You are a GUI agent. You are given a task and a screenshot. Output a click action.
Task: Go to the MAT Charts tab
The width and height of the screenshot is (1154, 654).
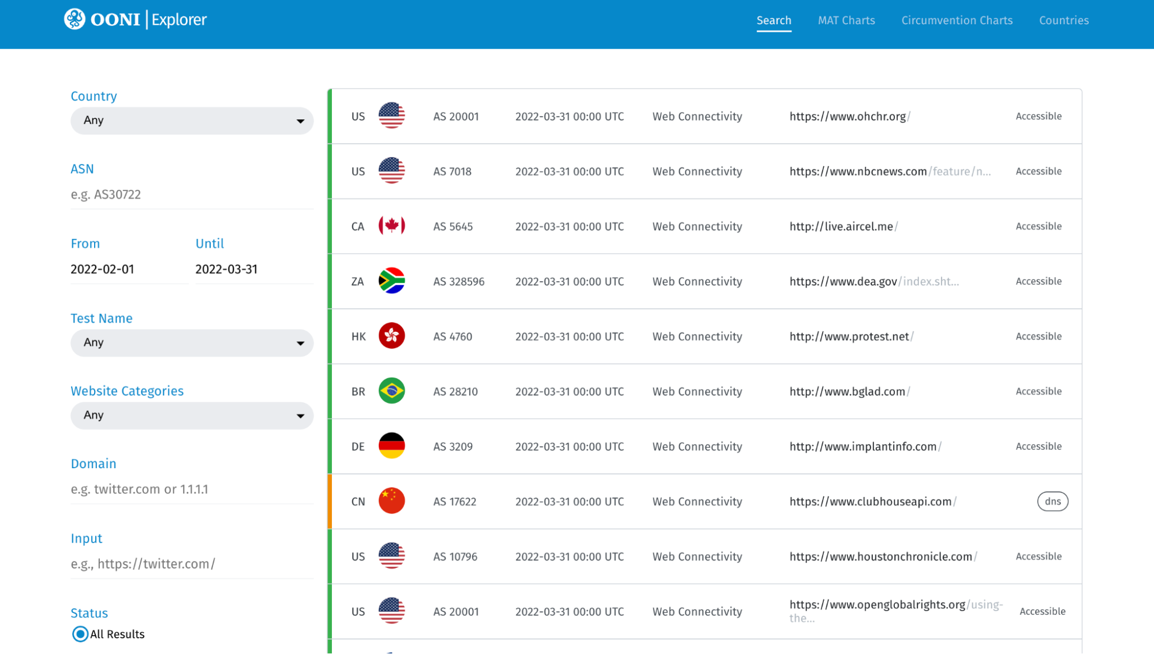pyautogui.click(x=846, y=20)
